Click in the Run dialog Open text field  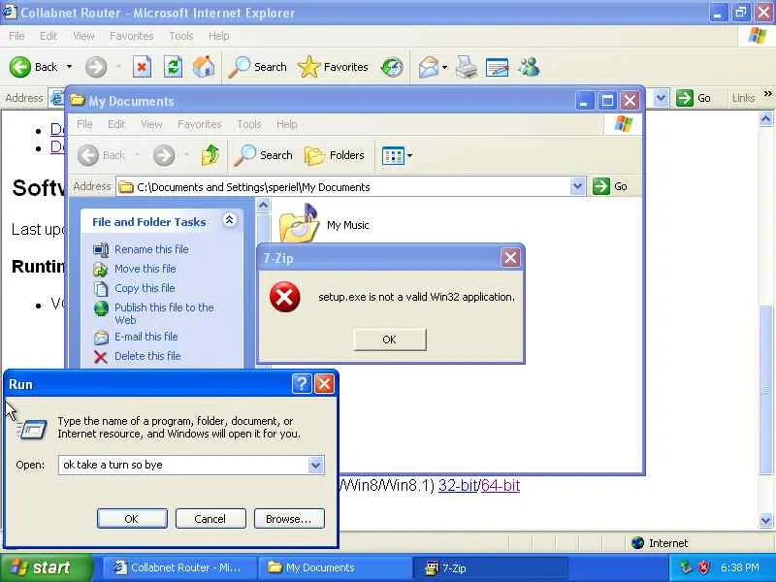pos(183,465)
